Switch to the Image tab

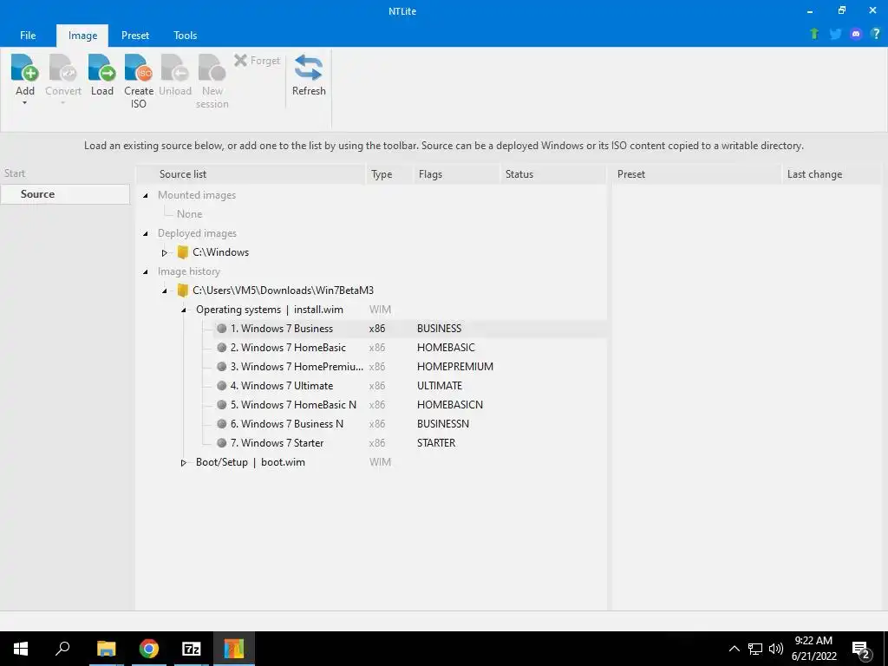(82, 35)
